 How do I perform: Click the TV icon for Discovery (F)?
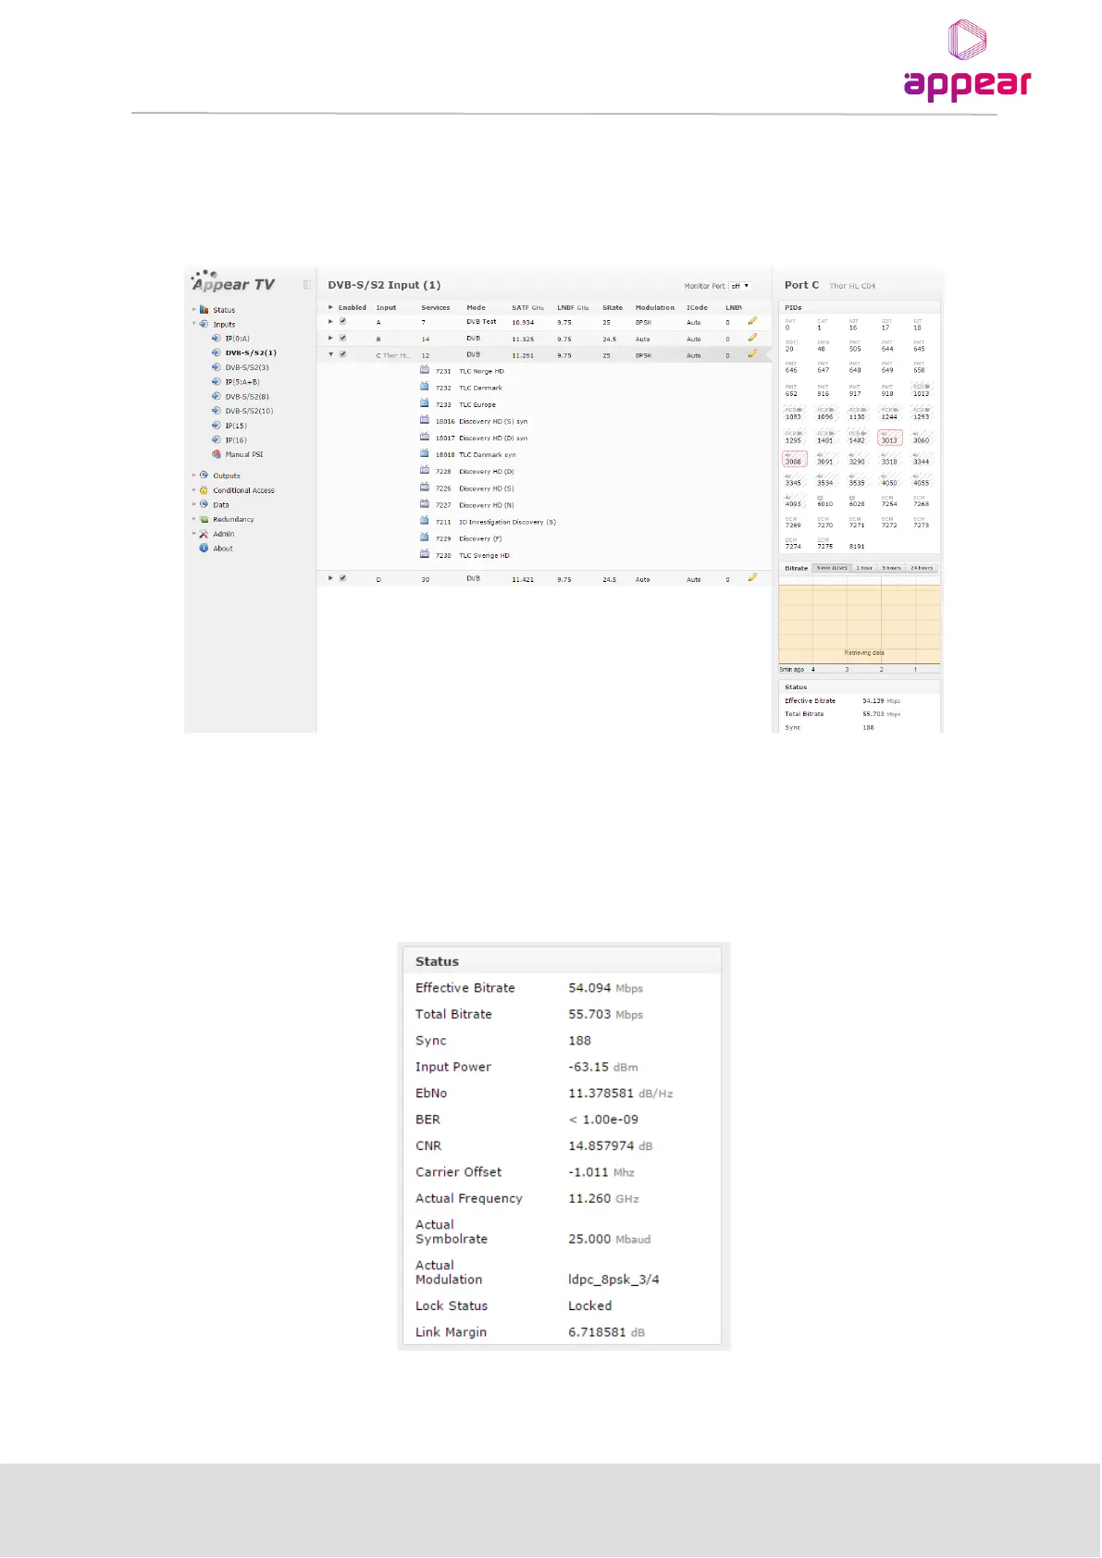tap(425, 538)
